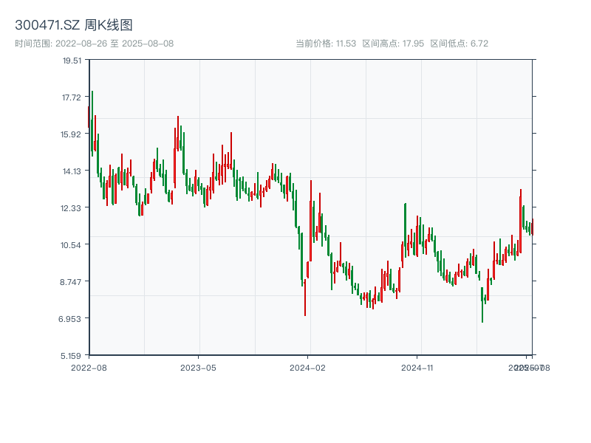Click the current price label 当前价格: 11.53
591x443 pixels.
coord(326,44)
